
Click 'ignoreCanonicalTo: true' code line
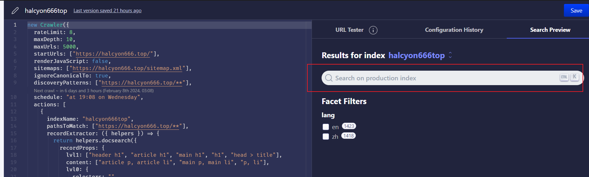72,76
